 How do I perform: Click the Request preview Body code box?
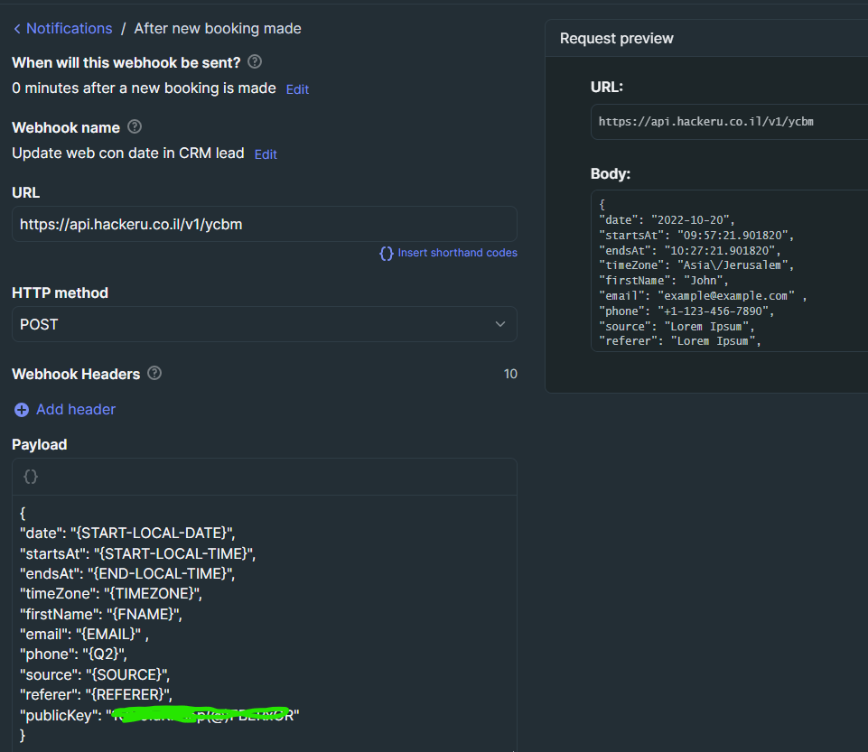point(728,271)
